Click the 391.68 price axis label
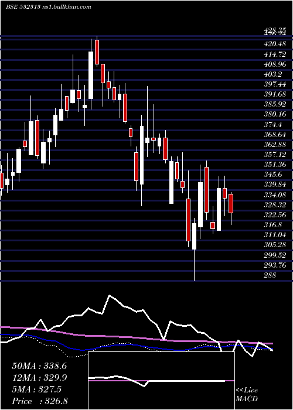293x410 pixels. pos(274,94)
